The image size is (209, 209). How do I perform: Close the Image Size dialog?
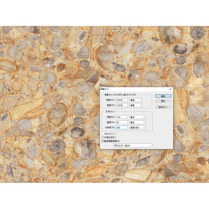[170, 89]
